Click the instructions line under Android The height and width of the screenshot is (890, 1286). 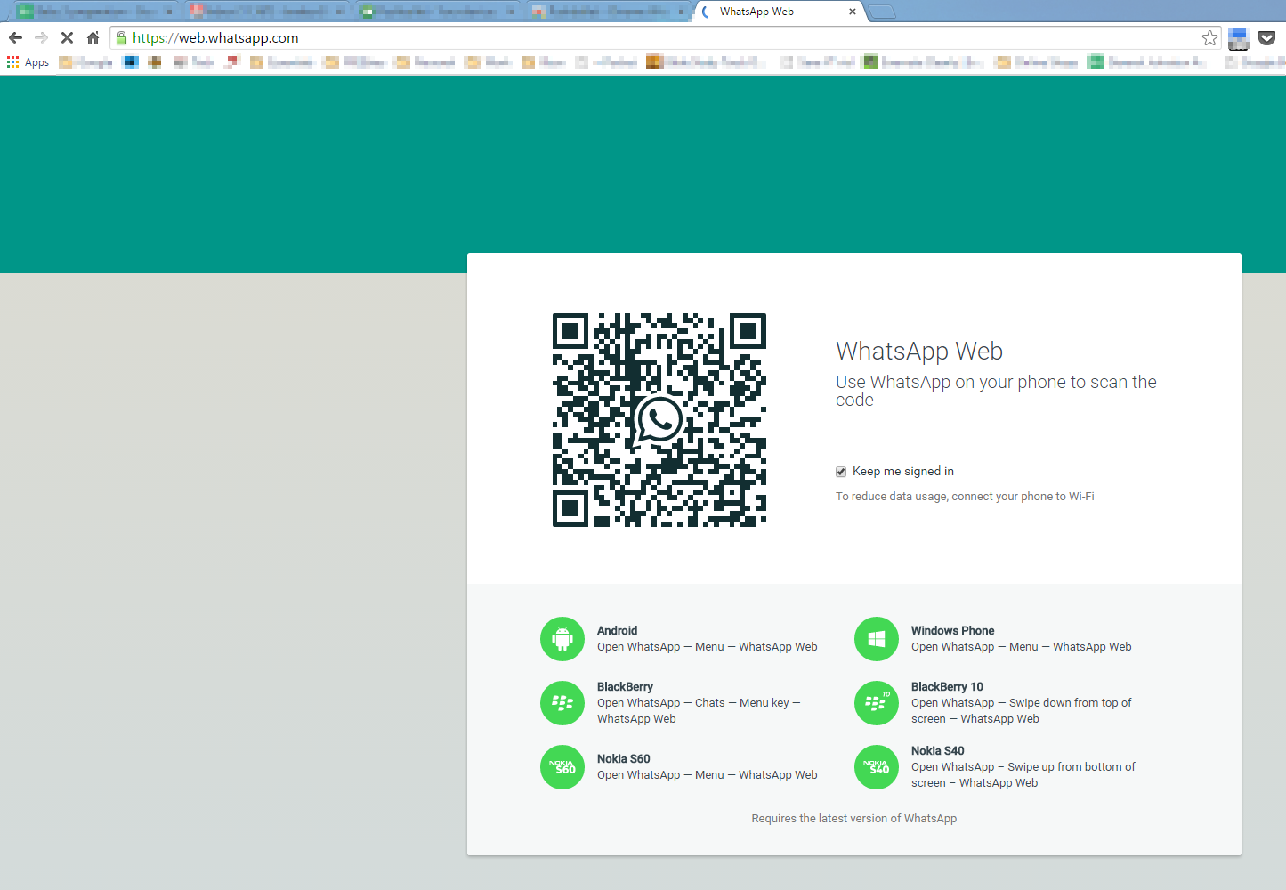pyautogui.click(x=707, y=647)
